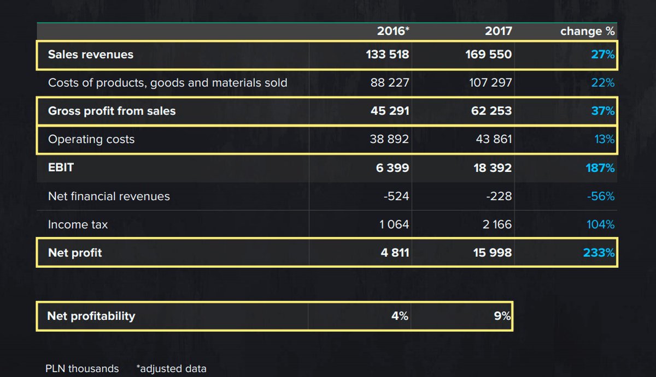
Task: Click the EBIT row label
Action: pos(61,167)
